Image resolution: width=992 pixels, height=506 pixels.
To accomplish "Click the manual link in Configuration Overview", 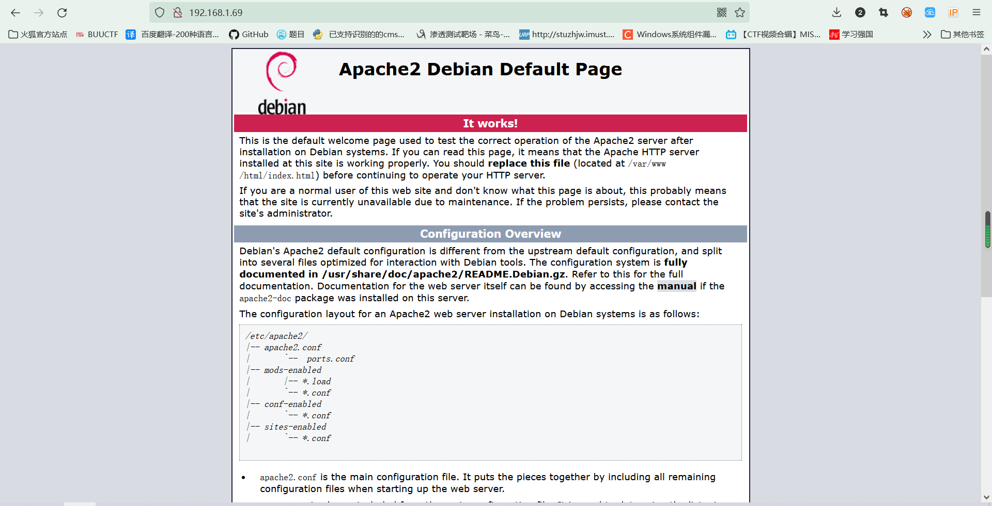I will pos(676,286).
